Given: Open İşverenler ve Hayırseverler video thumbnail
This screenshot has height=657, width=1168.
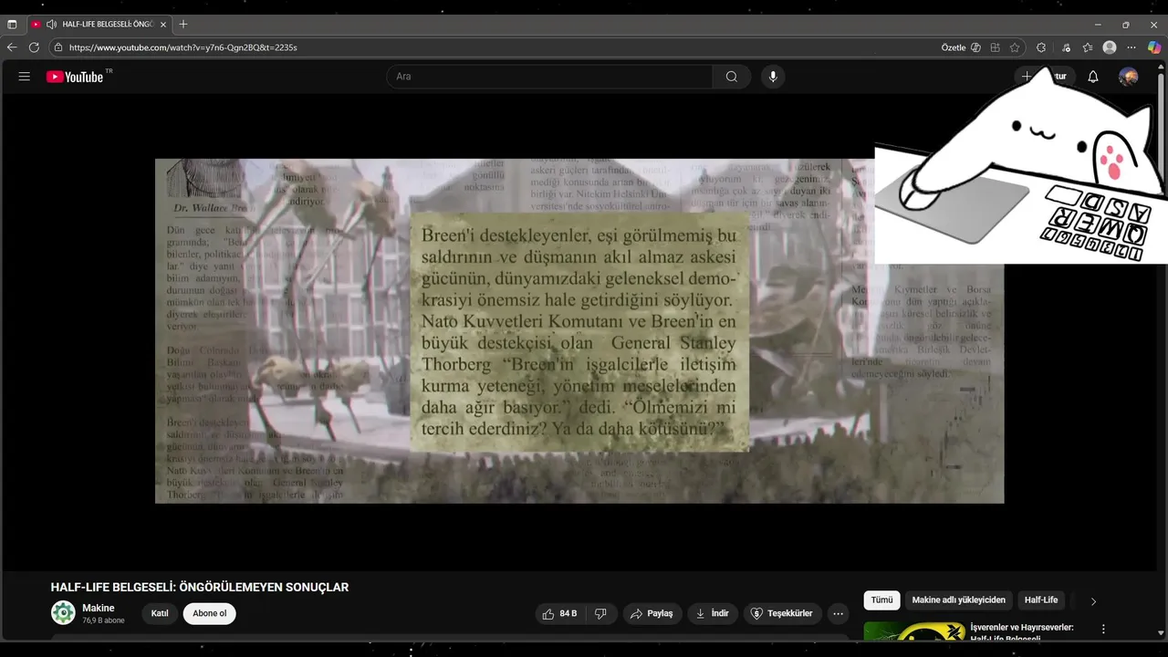Looking at the screenshot, I should tap(913, 631).
